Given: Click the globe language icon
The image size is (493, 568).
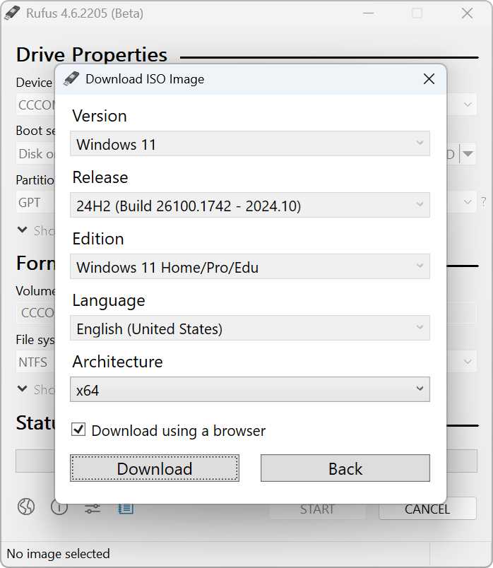Looking at the screenshot, I should click(x=26, y=507).
